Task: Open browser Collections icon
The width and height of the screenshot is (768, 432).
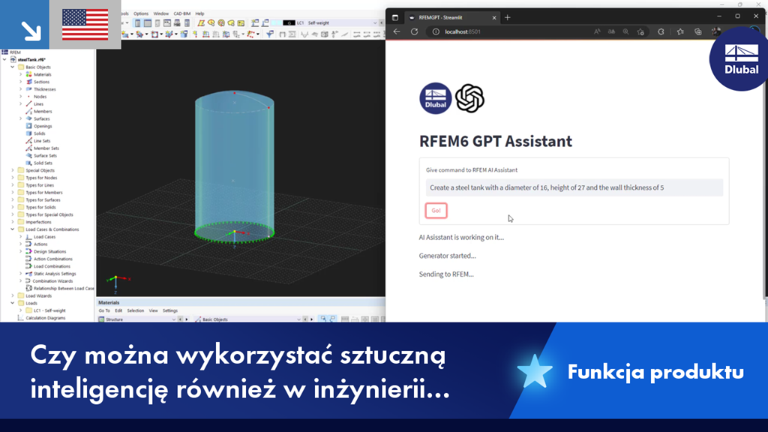Action: coord(698,31)
